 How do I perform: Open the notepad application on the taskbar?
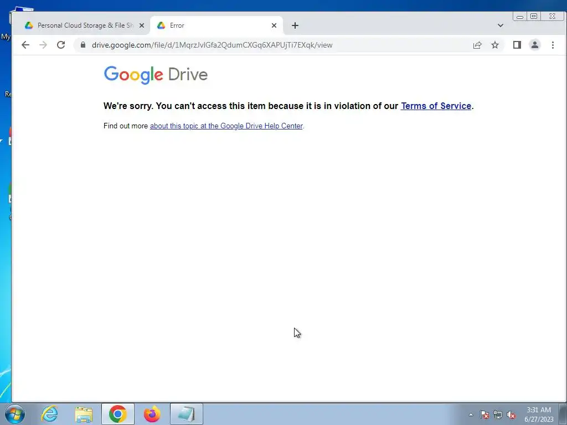[x=186, y=414]
